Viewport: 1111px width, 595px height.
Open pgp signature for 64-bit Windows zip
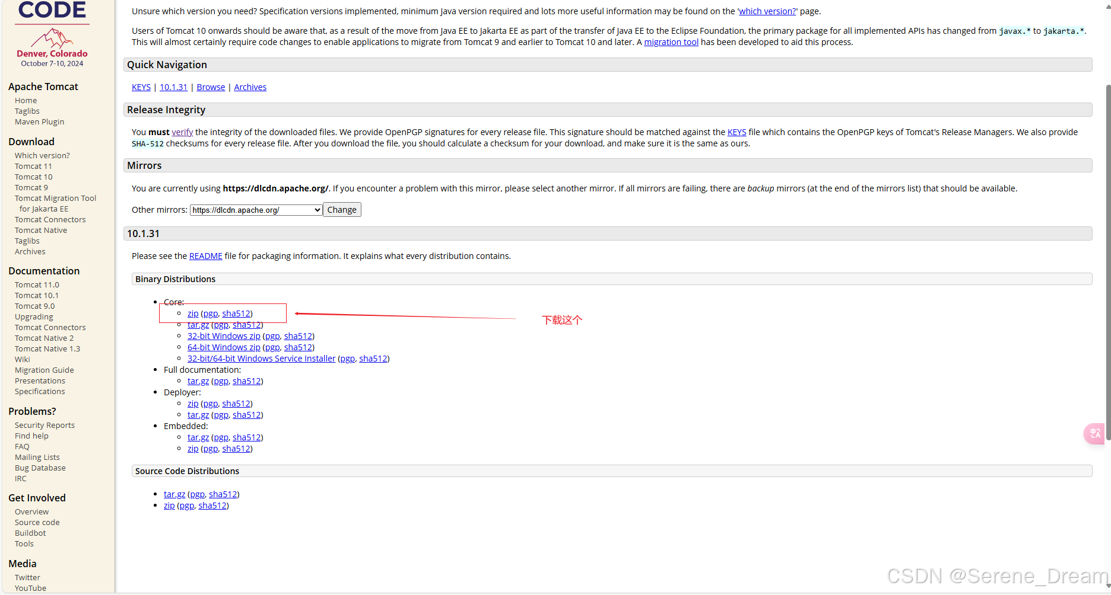272,347
